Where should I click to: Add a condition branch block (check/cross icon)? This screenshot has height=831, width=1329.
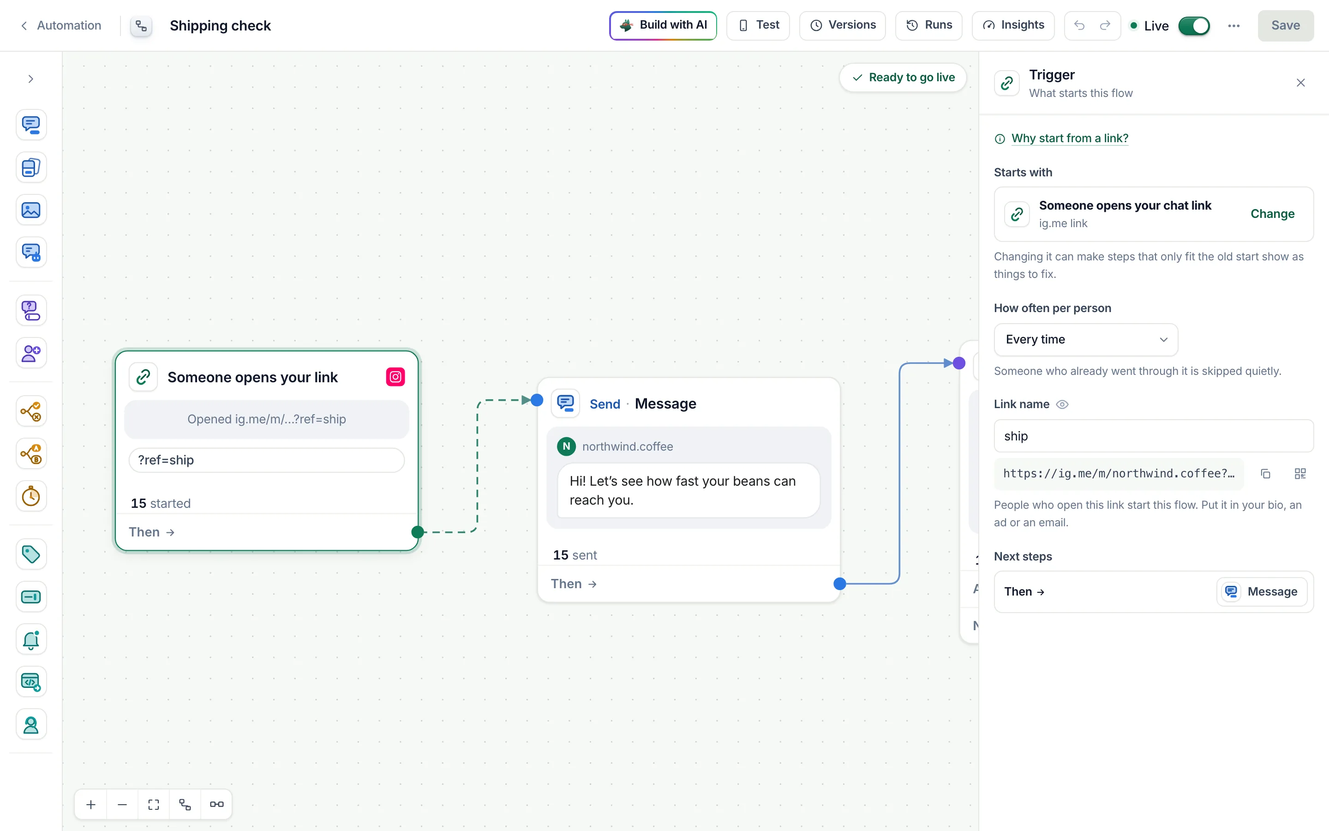31,411
